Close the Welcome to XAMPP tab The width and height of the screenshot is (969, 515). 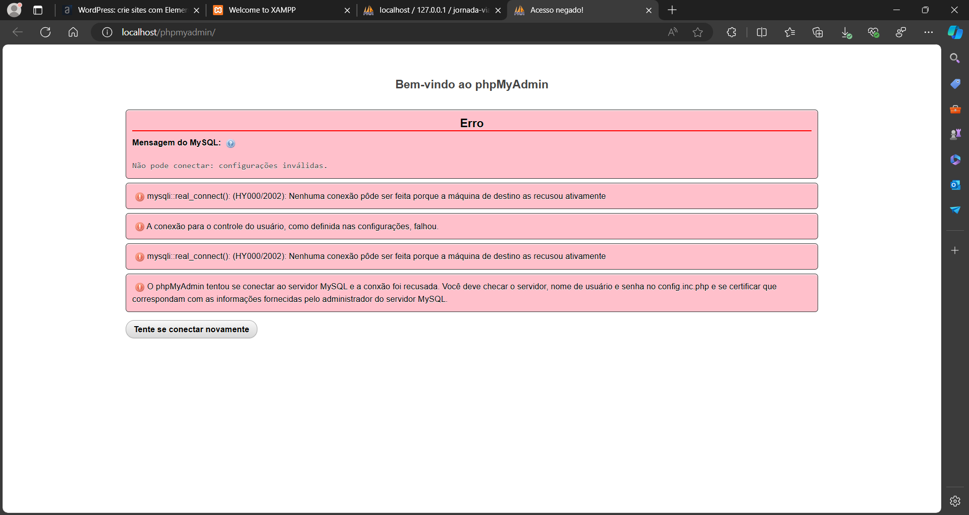pyautogui.click(x=347, y=10)
